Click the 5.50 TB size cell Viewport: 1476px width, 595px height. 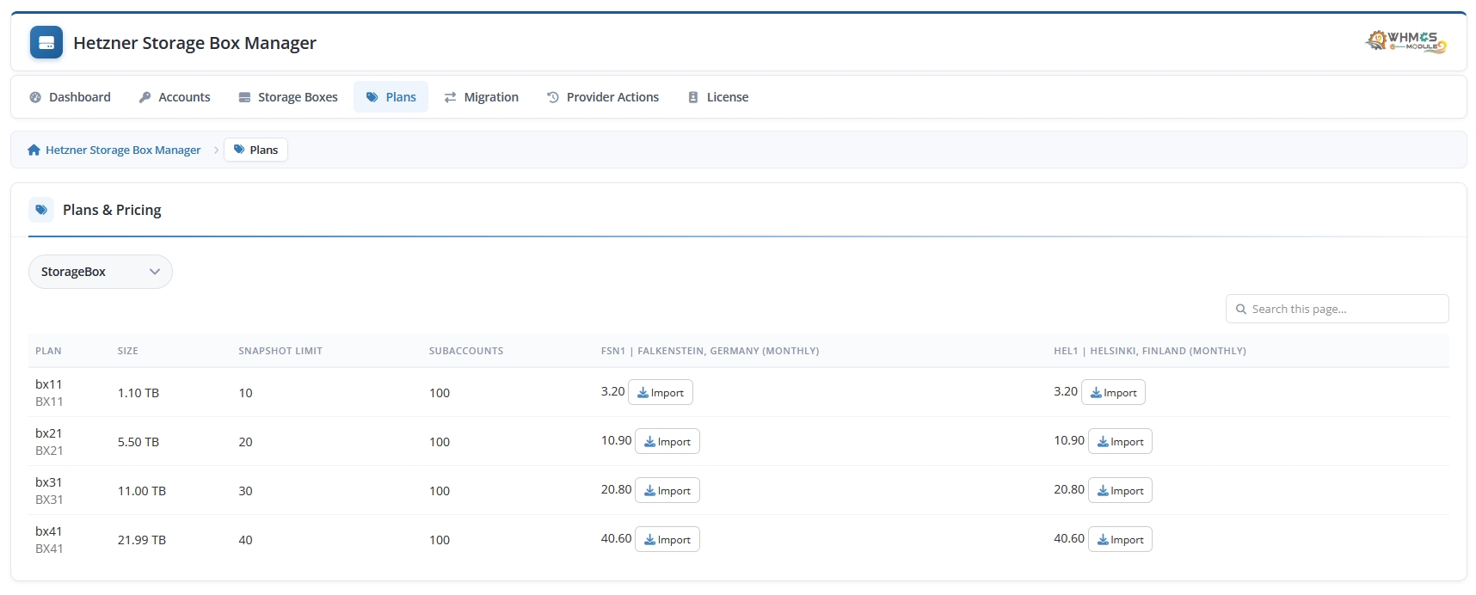[138, 442]
